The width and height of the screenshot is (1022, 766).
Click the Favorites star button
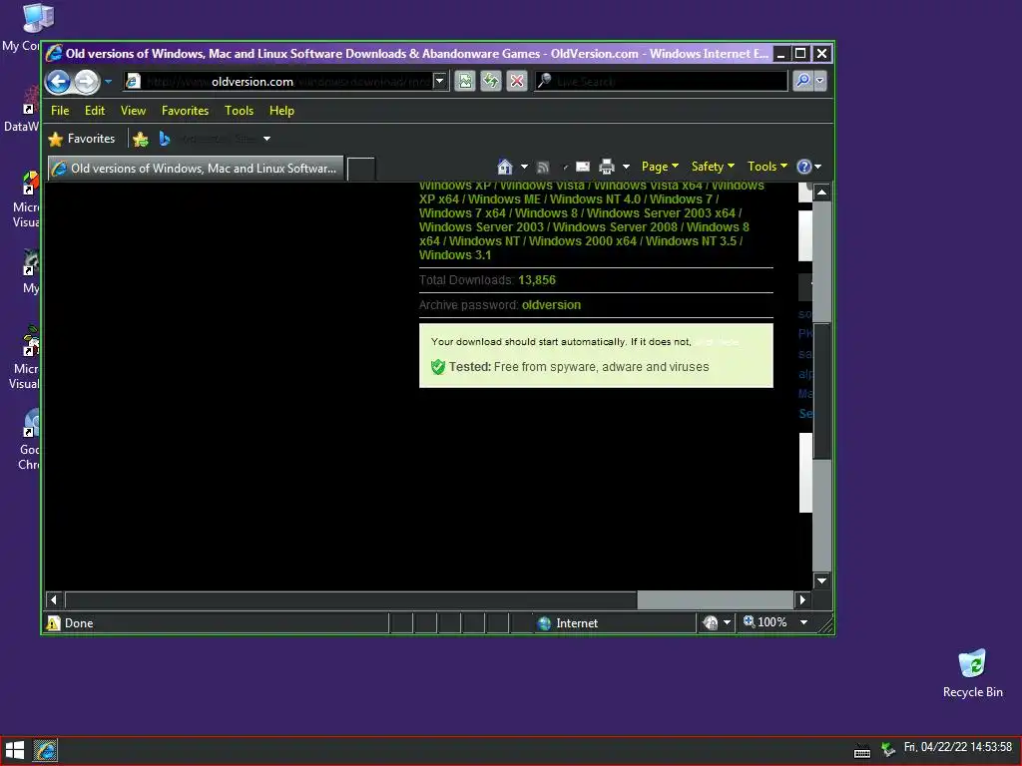tap(82, 139)
